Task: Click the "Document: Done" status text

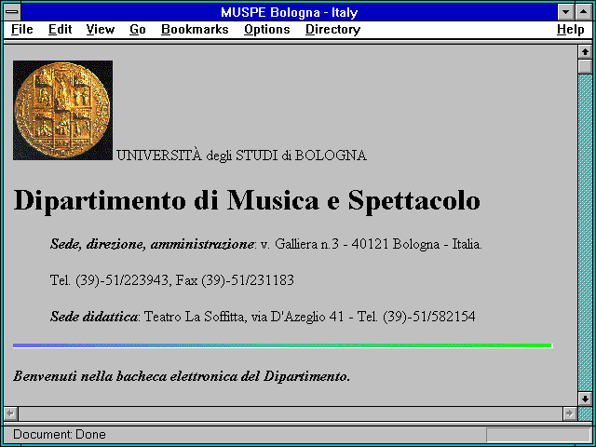Action: (x=60, y=434)
